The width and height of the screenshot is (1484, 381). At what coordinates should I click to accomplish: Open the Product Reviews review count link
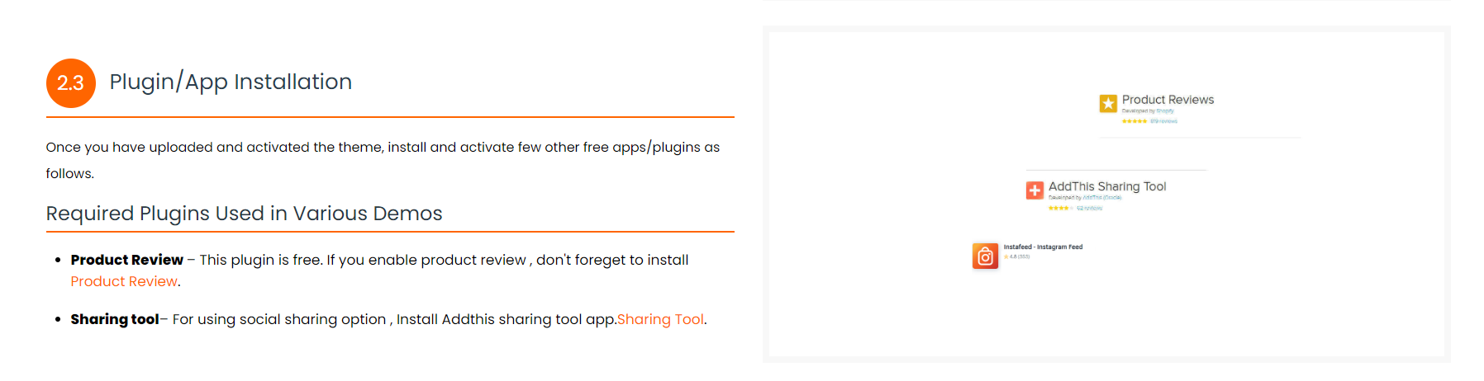coord(1163,121)
